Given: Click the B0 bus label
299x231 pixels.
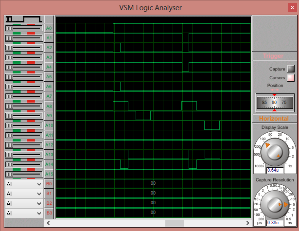Looking at the screenshot, I should [49, 184].
